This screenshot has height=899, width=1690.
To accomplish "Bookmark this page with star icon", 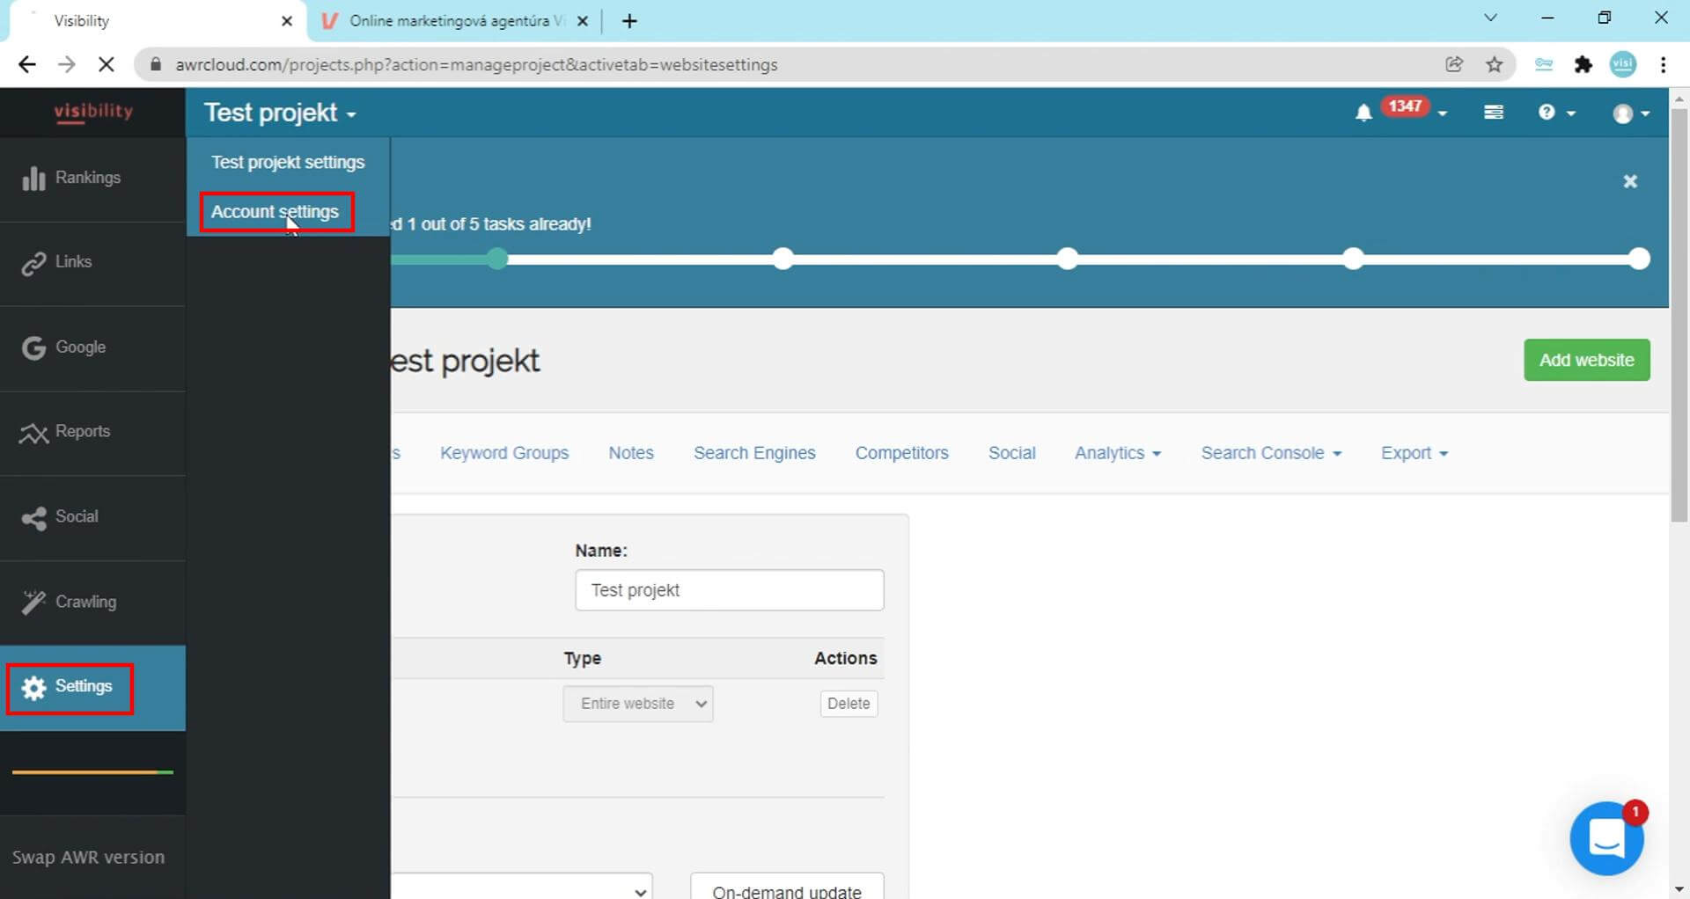I will point(1495,64).
